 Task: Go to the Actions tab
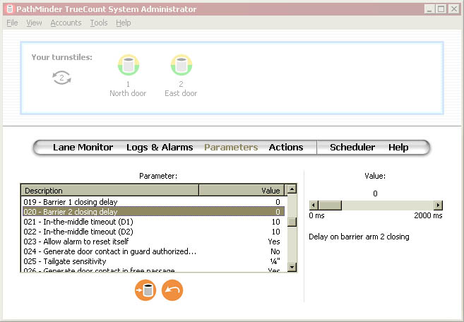286,148
